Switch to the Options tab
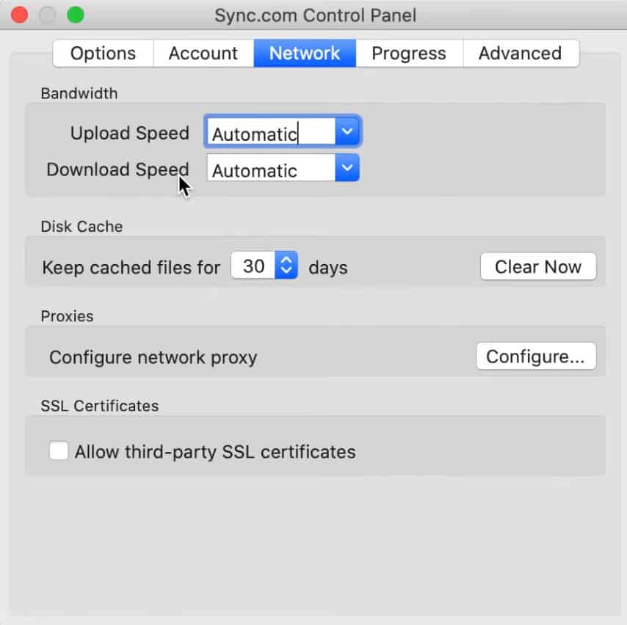 point(102,53)
